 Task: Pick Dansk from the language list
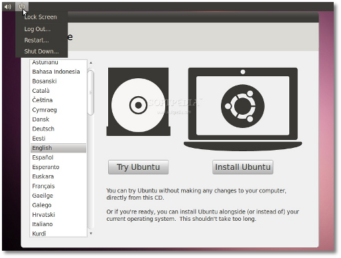pos(58,119)
